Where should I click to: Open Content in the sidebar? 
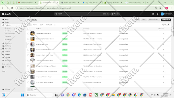click(7, 52)
